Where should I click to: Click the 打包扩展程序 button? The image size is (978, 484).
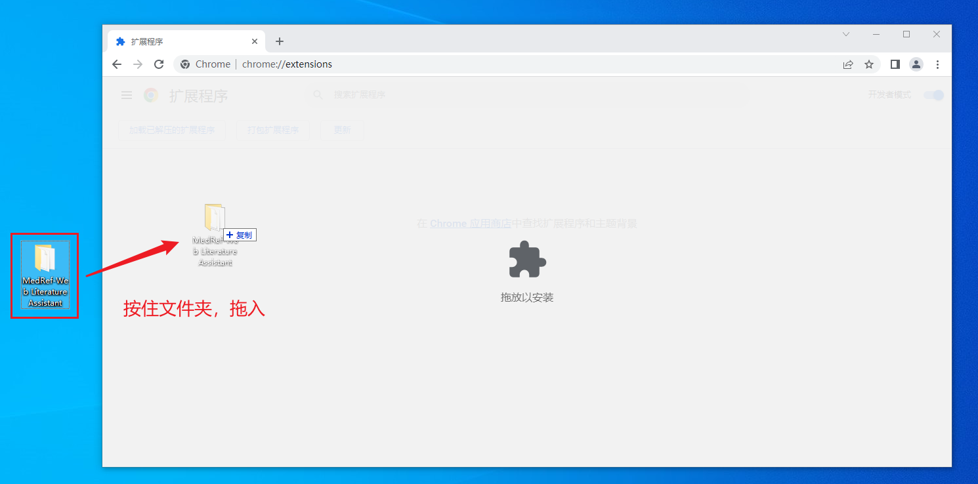pyautogui.click(x=273, y=130)
